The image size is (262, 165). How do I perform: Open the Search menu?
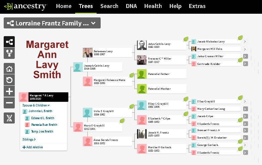[109, 6]
